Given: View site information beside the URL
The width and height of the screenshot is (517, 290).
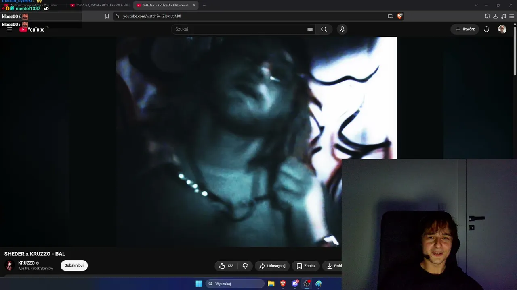Looking at the screenshot, I should point(117,16).
